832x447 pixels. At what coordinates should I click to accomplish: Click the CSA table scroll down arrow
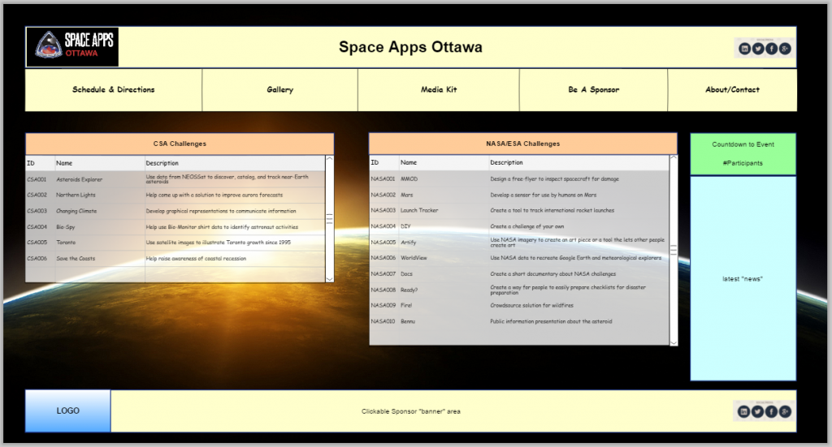(330, 278)
